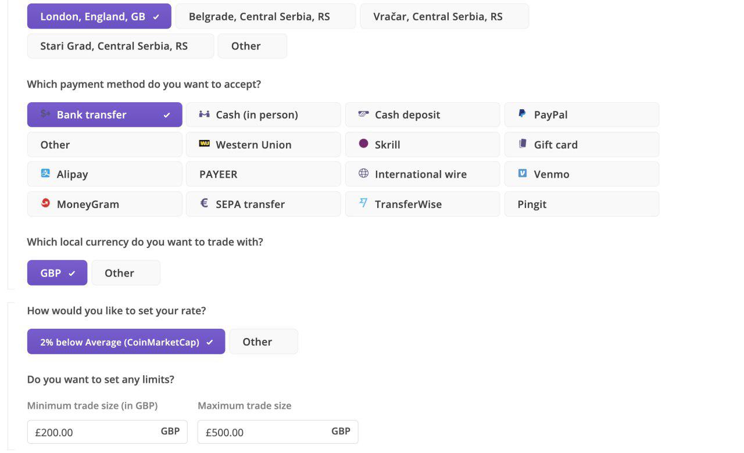Select the Cash deposit icon

coord(363,114)
